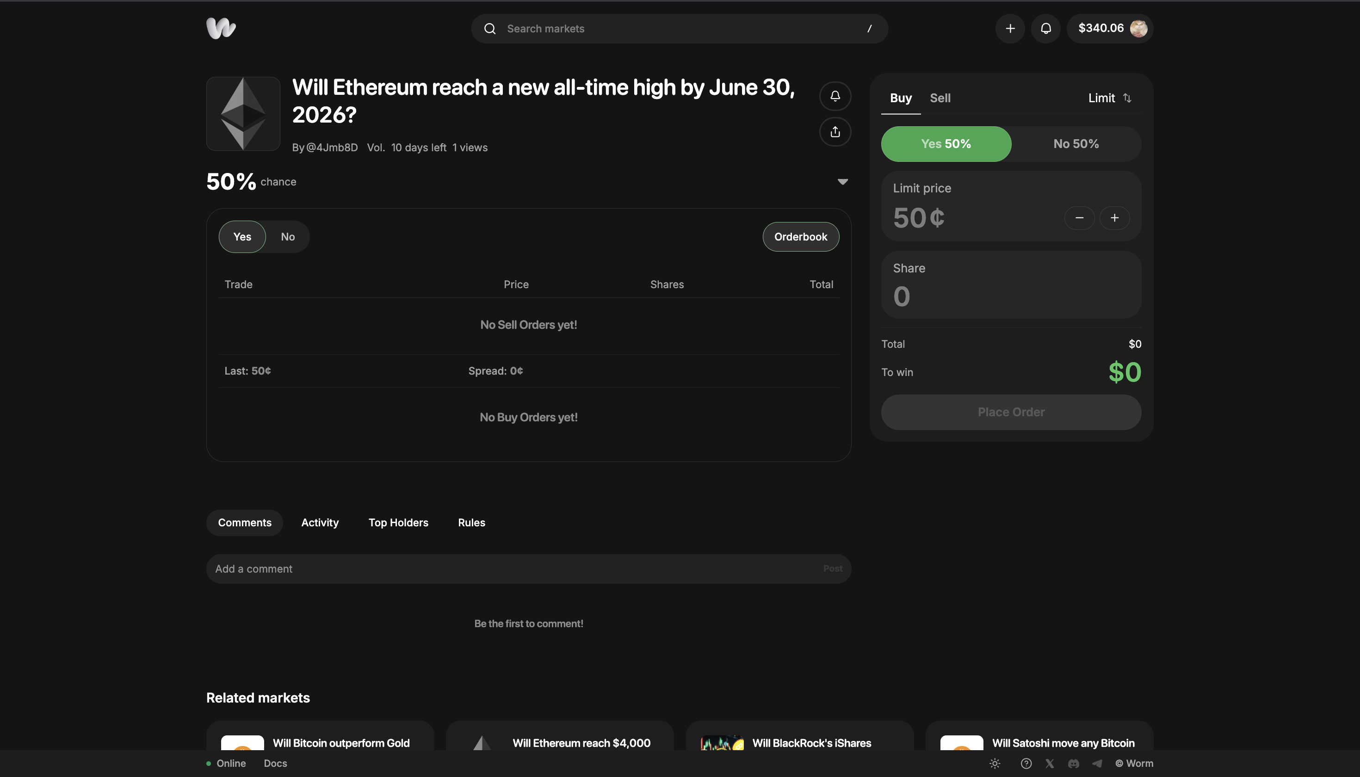Share this market using the share icon
Screen dimensions: 1360x777
[835, 132]
